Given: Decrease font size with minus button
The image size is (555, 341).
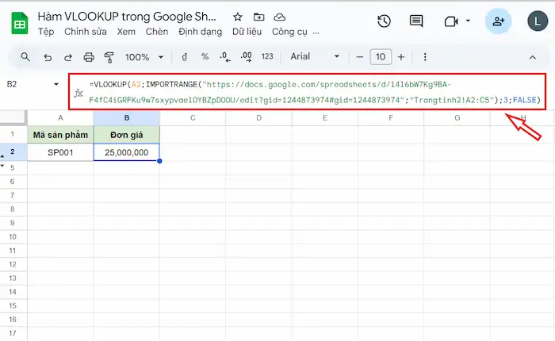Looking at the screenshot, I should [x=360, y=57].
